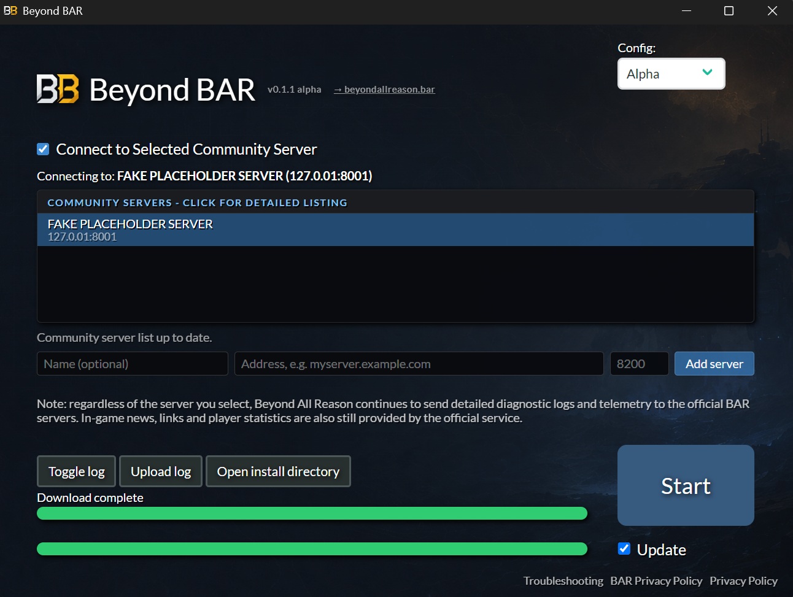Click the title bar app icon

point(10,10)
